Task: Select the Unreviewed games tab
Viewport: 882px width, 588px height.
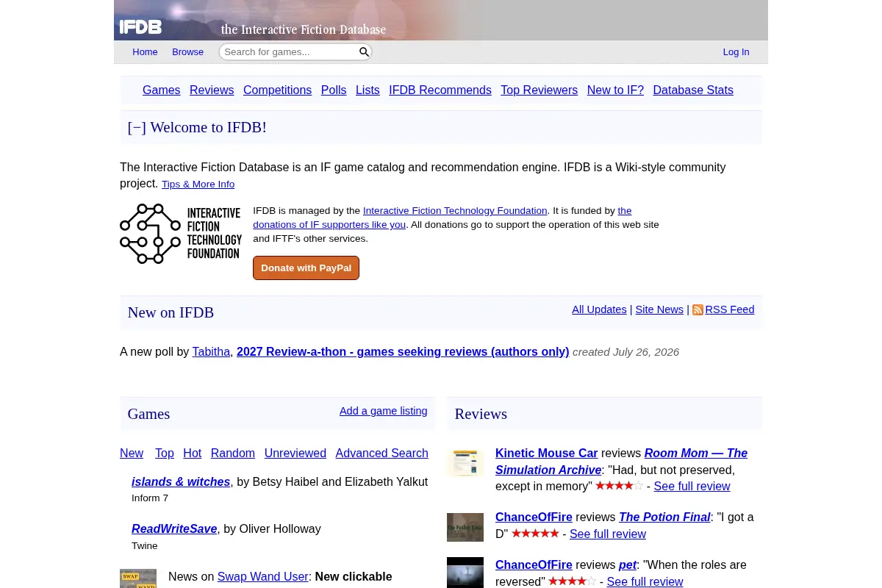Action: click(295, 453)
